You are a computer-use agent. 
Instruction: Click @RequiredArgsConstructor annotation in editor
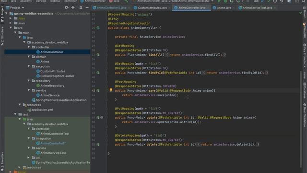129,24
